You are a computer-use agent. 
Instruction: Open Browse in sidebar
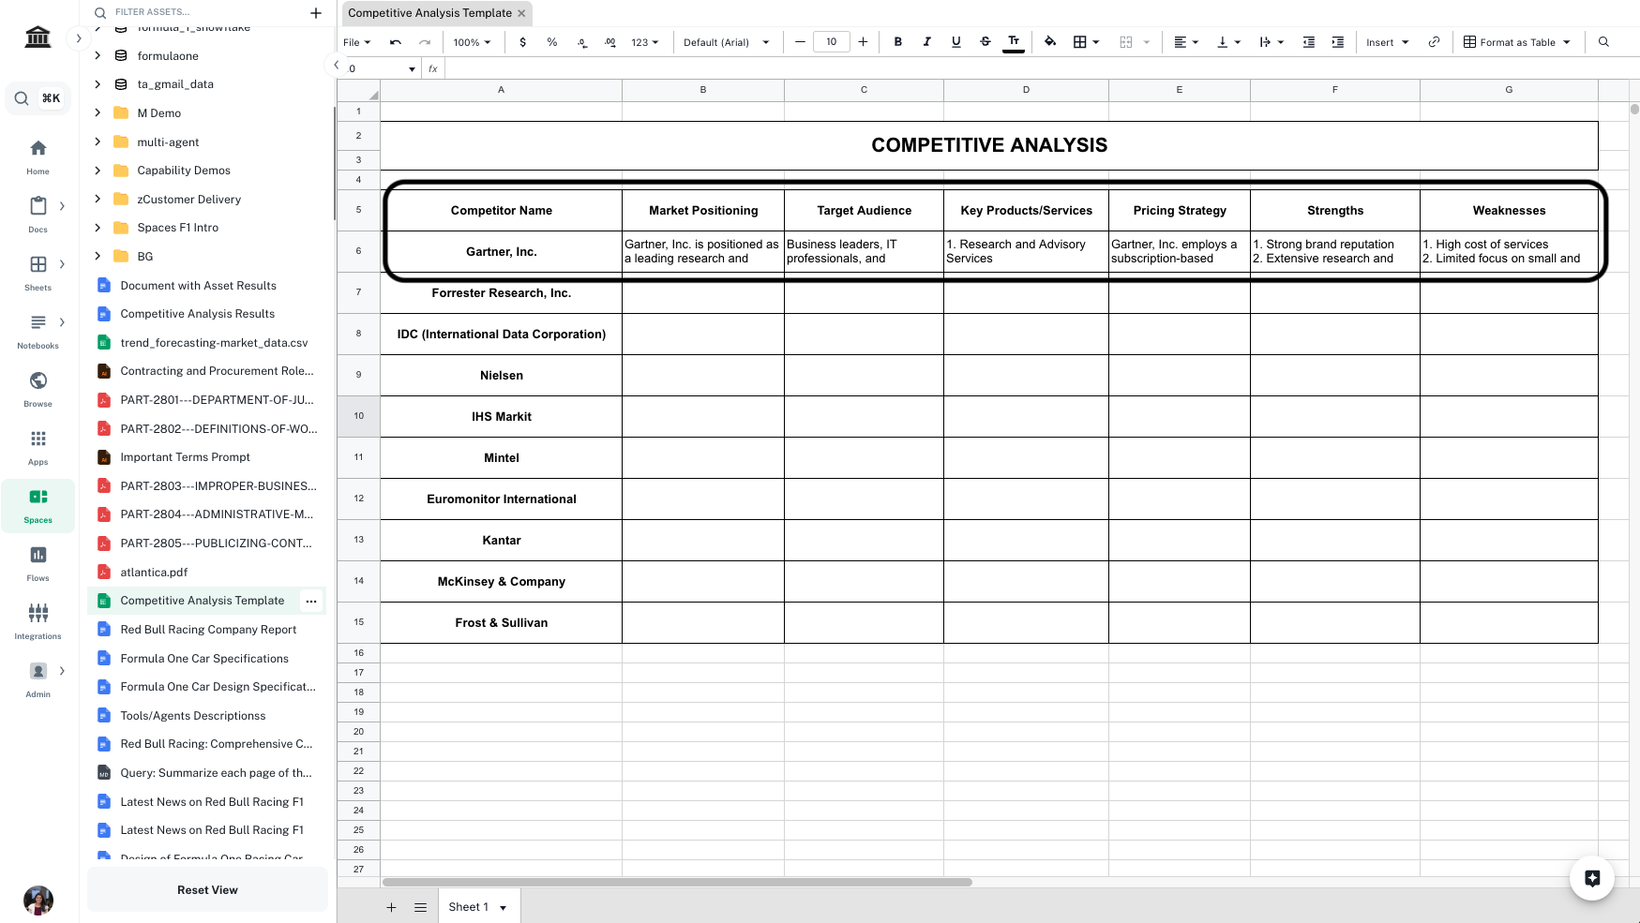[38, 389]
